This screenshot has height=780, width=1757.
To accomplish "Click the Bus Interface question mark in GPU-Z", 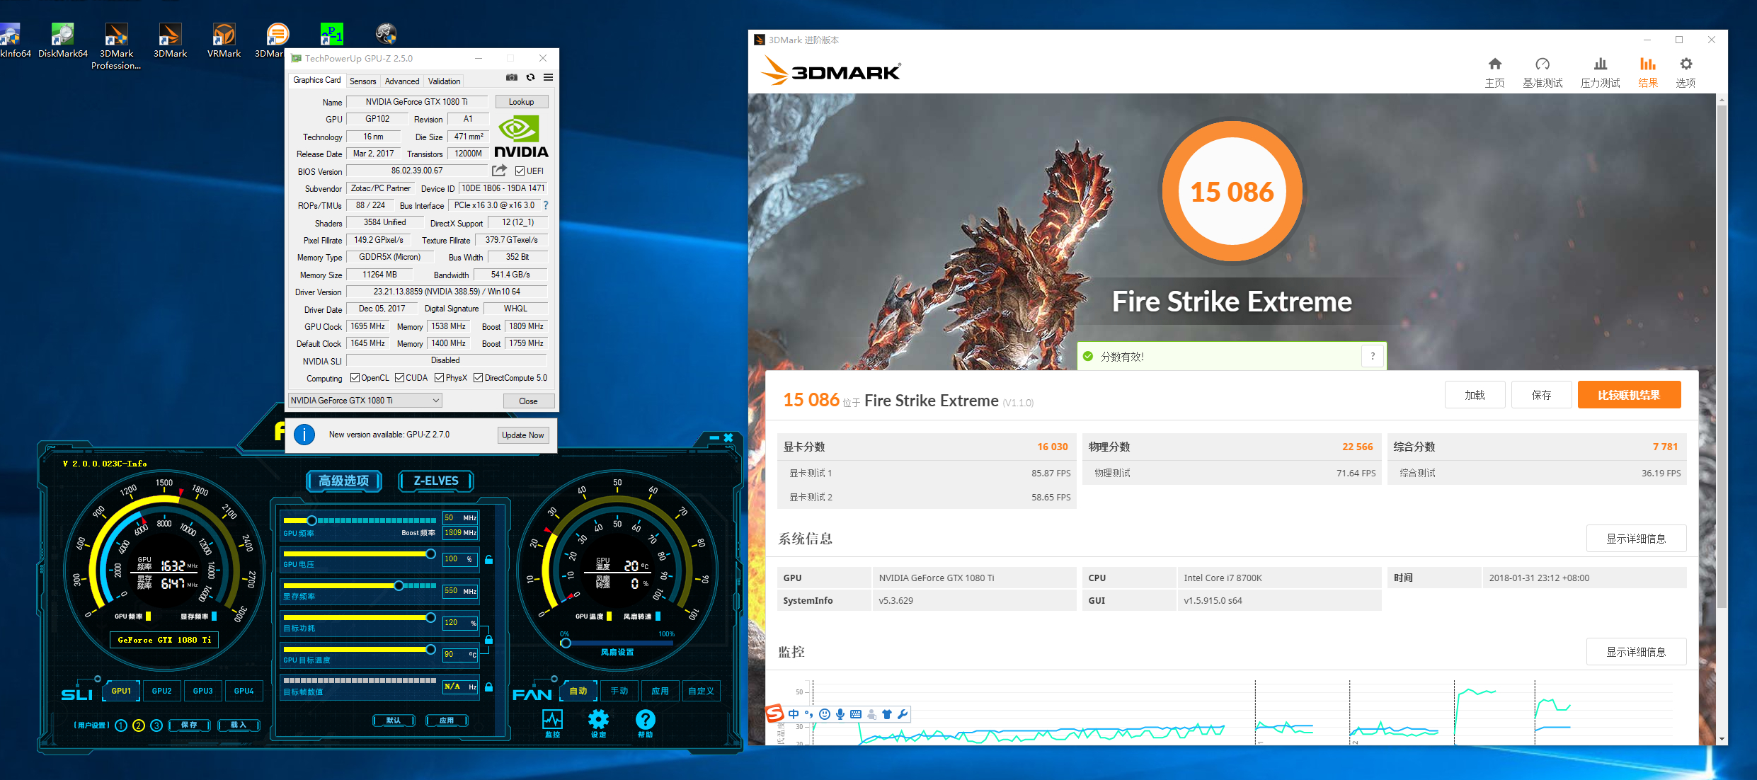I will [x=546, y=205].
